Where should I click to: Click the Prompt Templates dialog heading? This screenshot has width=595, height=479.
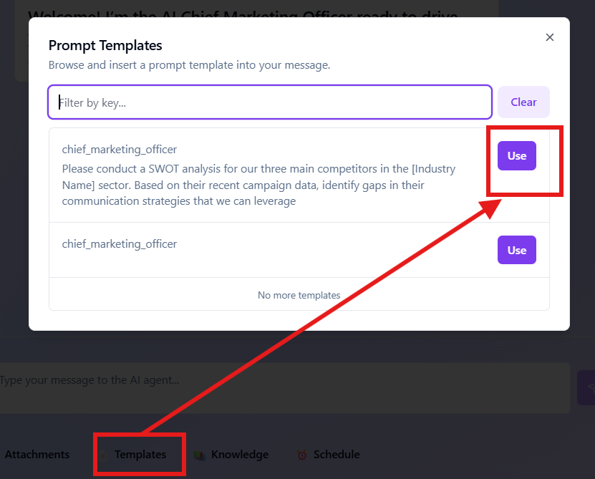[x=105, y=44]
